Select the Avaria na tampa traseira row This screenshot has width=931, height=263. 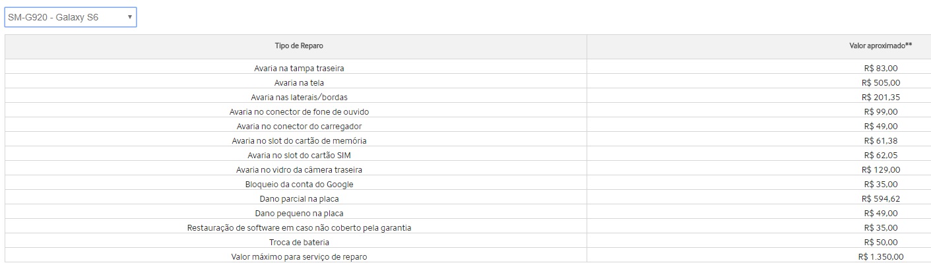pos(466,68)
